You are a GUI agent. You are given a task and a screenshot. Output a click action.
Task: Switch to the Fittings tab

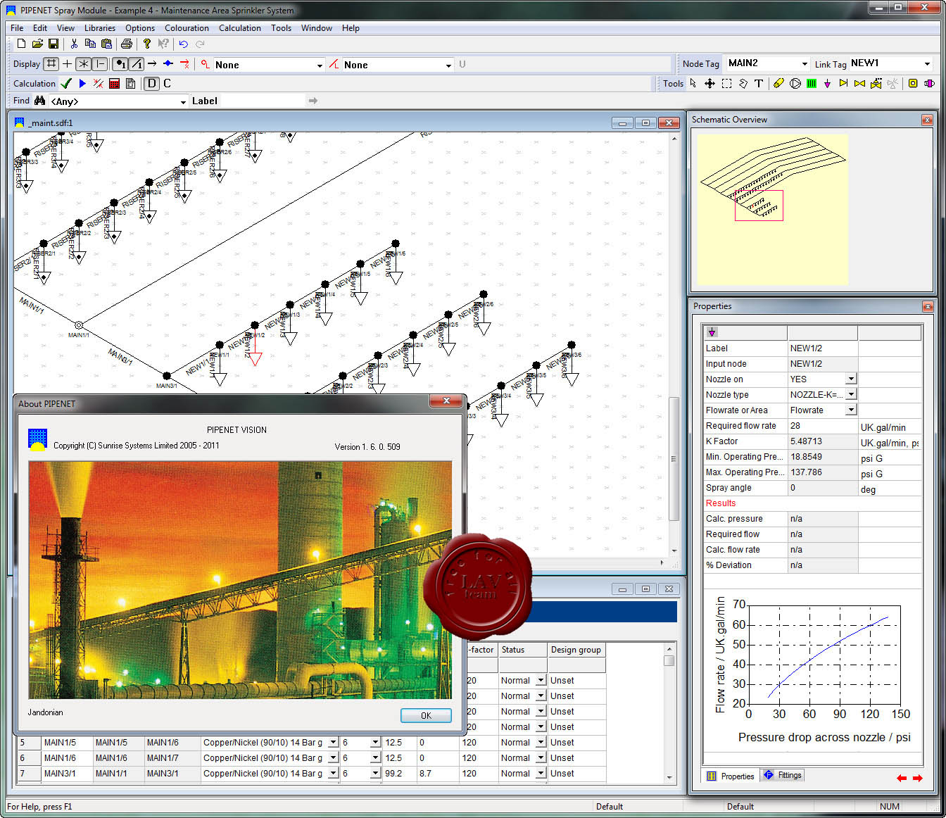(783, 775)
